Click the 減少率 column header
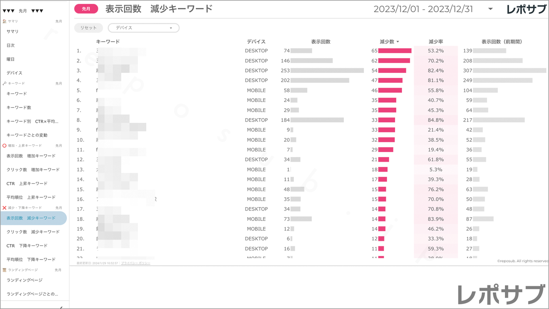Screen dimensions: 549x309 [x=436, y=41]
